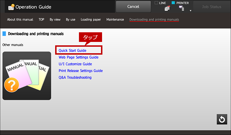Go to the TOP tab
This screenshot has width=231, height=135.
41,20
